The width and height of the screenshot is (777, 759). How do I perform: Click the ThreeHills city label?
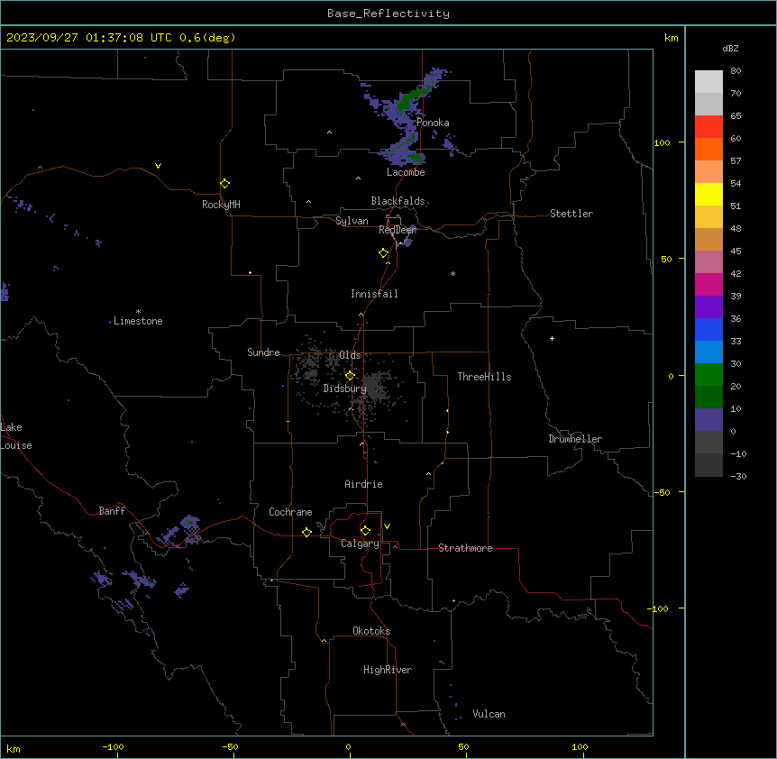coord(484,377)
